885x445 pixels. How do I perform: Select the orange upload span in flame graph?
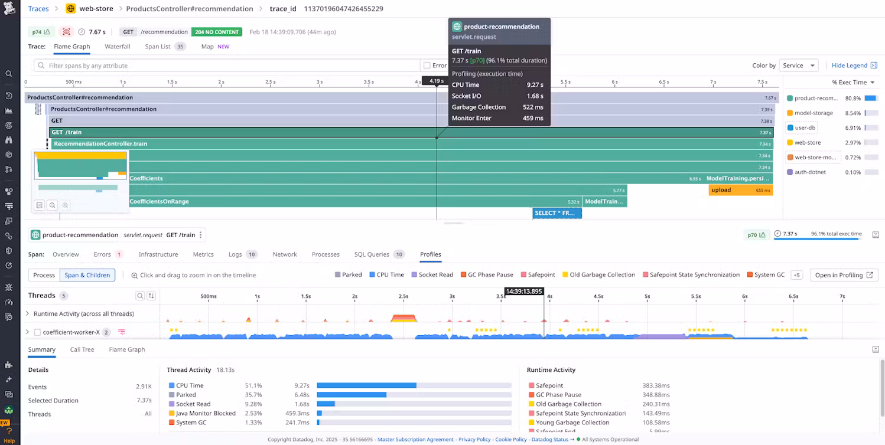coord(741,190)
